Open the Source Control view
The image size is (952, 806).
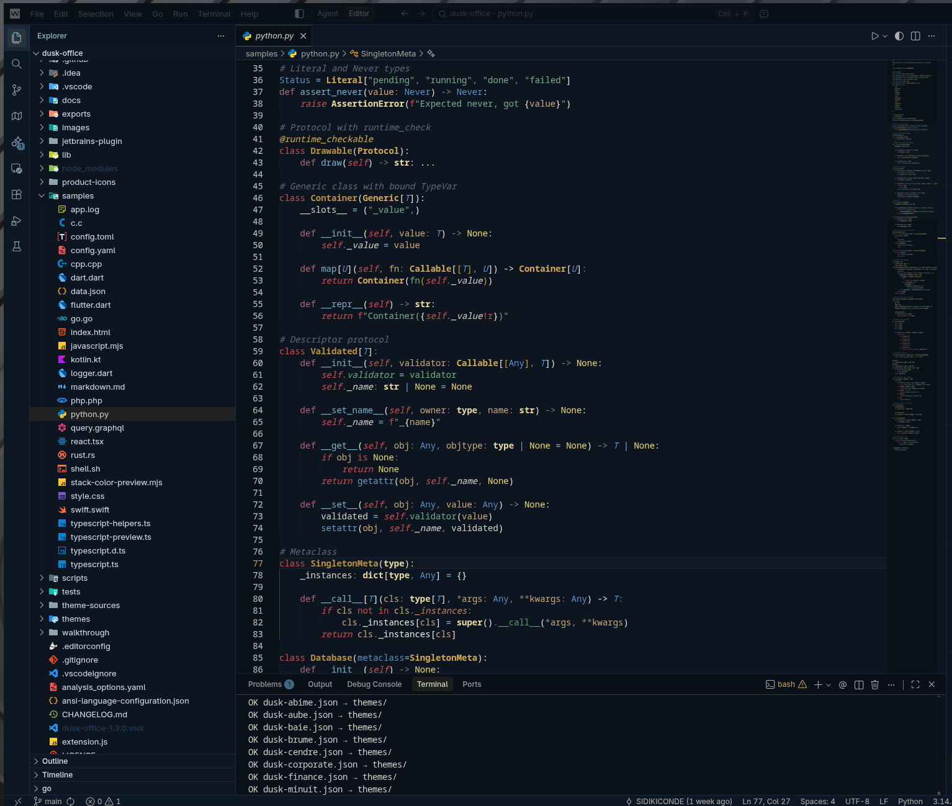pyautogui.click(x=17, y=90)
